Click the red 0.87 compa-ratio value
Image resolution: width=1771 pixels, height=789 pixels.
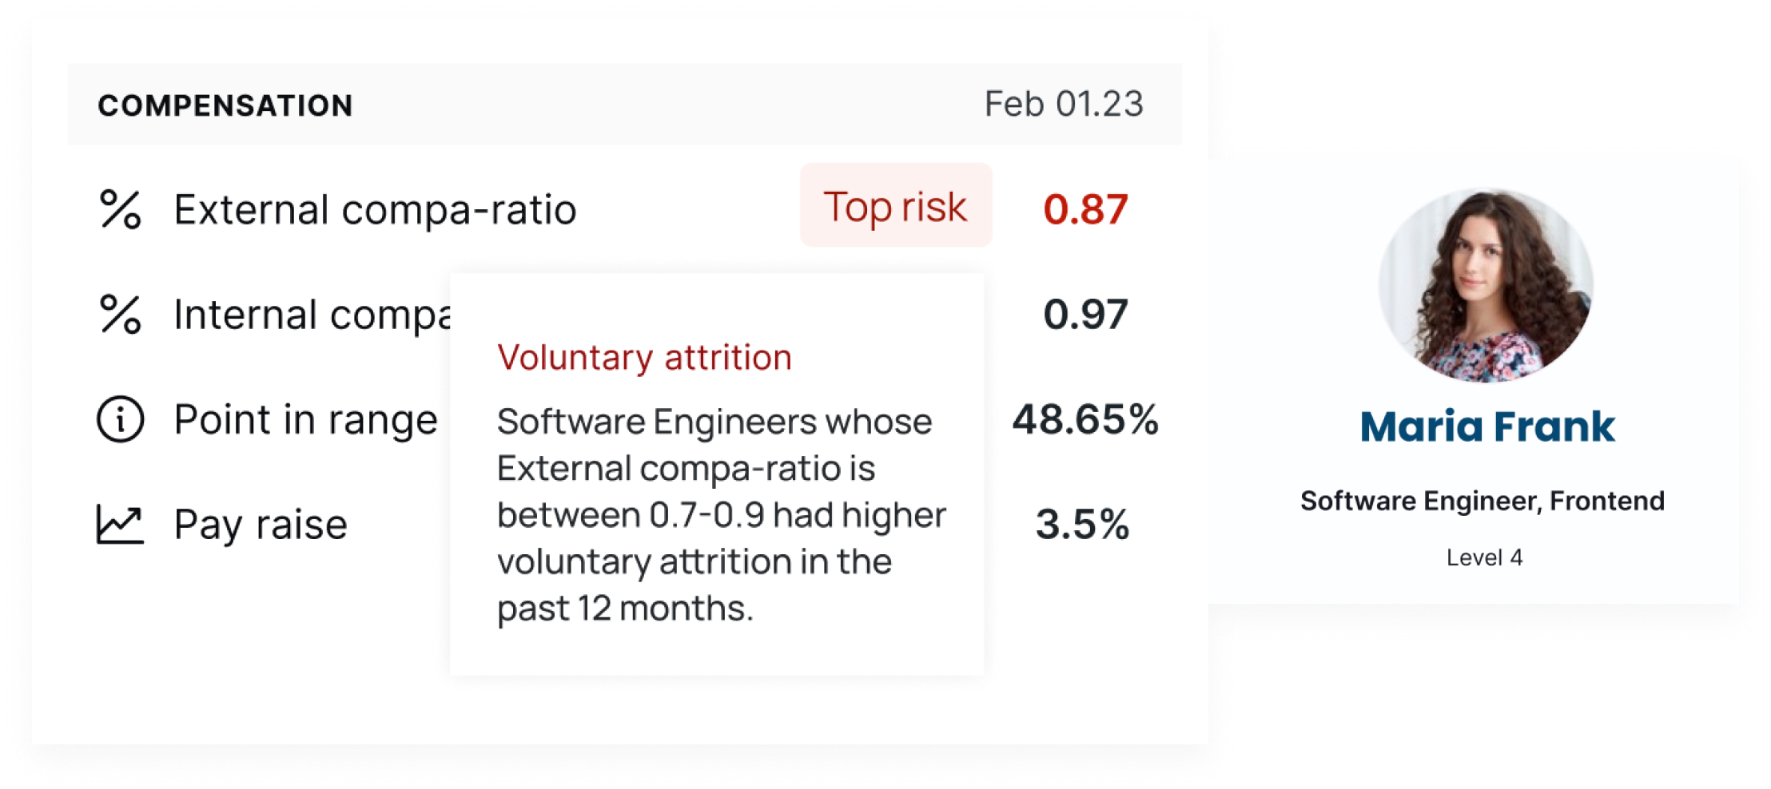(x=1084, y=209)
